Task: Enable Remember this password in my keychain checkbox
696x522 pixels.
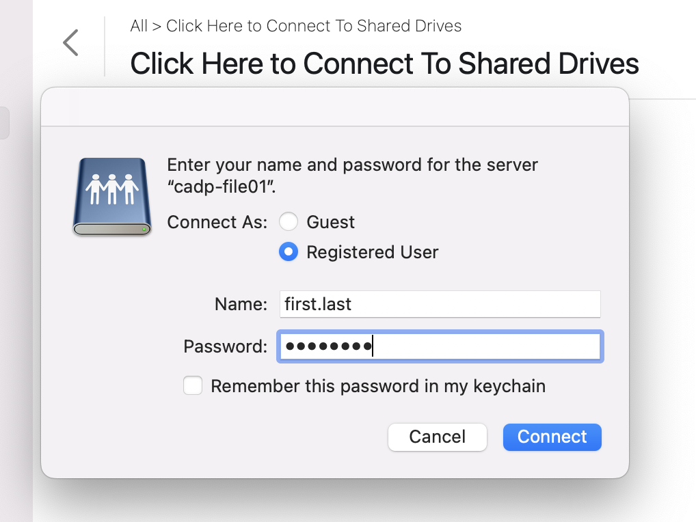Action: click(x=193, y=385)
